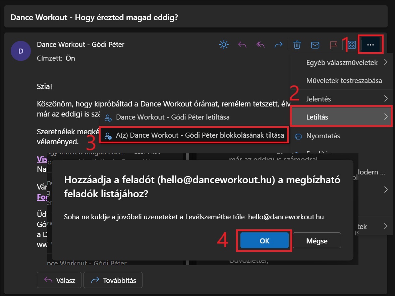Forward the email using toolbar arrow icon
The image size is (395, 296).
278,45
